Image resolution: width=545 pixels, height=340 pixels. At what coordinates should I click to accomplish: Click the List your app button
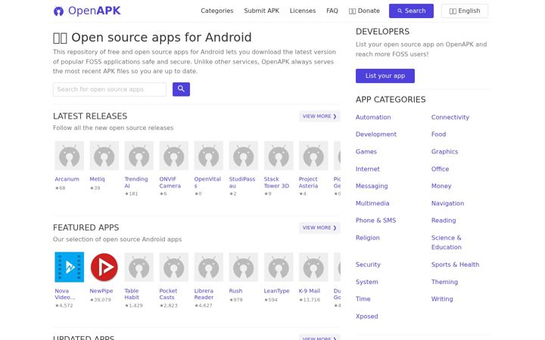click(x=385, y=76)
